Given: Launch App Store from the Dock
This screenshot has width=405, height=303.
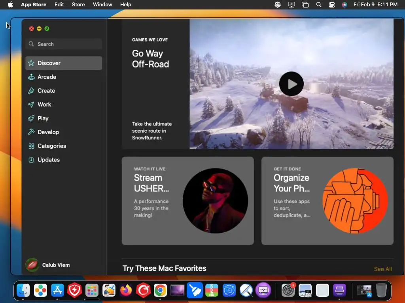Looking at the screenshot, I should 57,290.
